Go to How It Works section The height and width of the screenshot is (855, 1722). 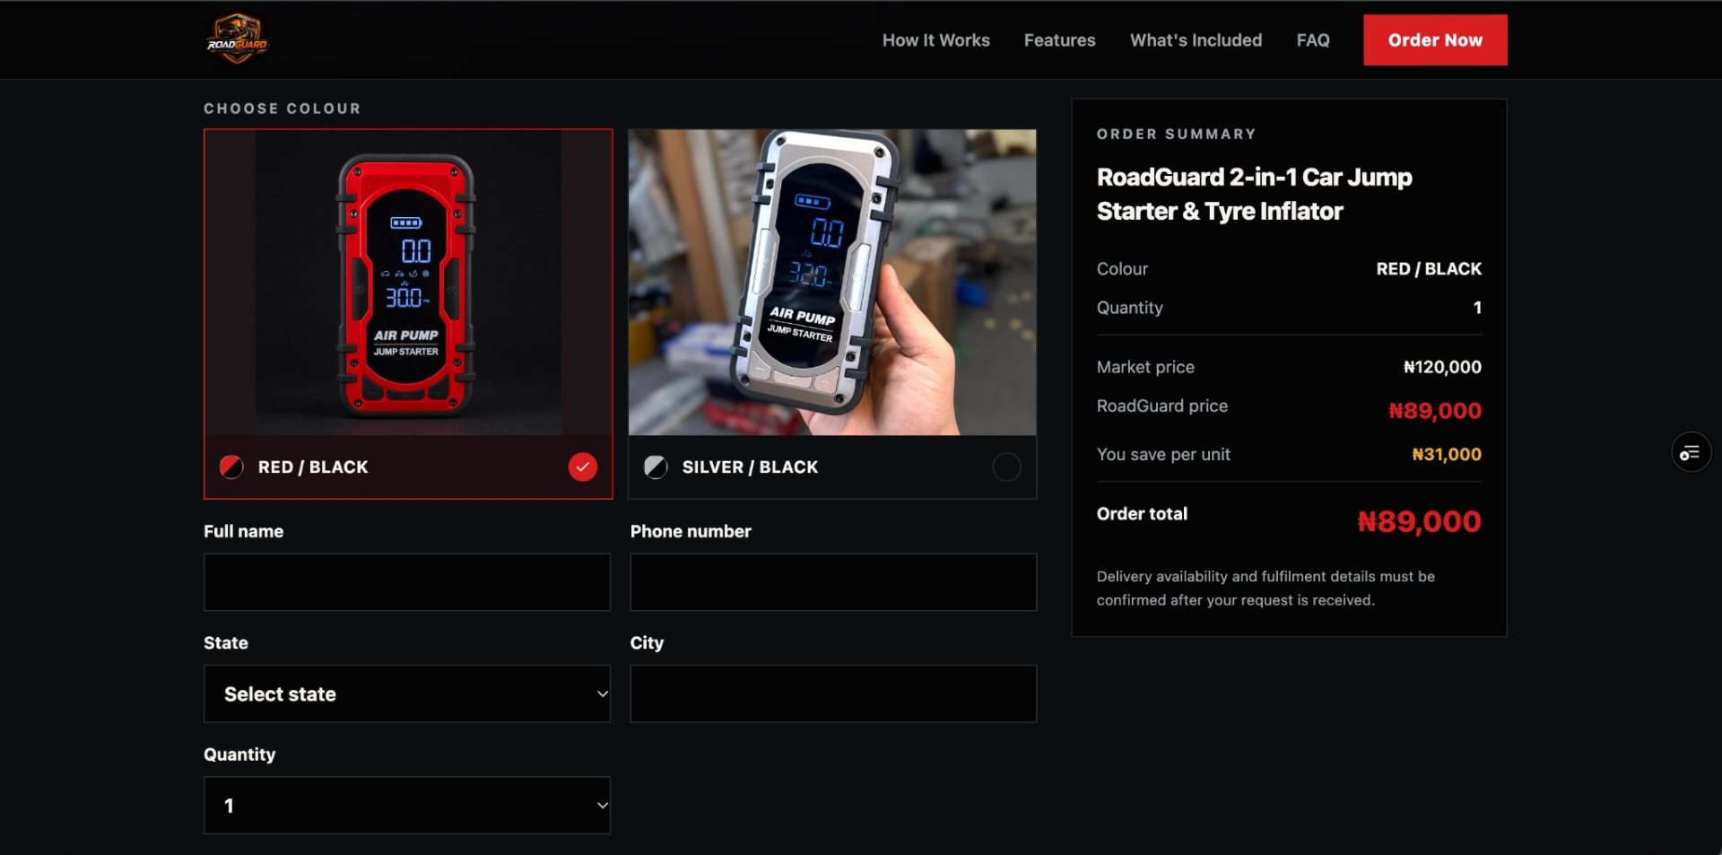935,40
